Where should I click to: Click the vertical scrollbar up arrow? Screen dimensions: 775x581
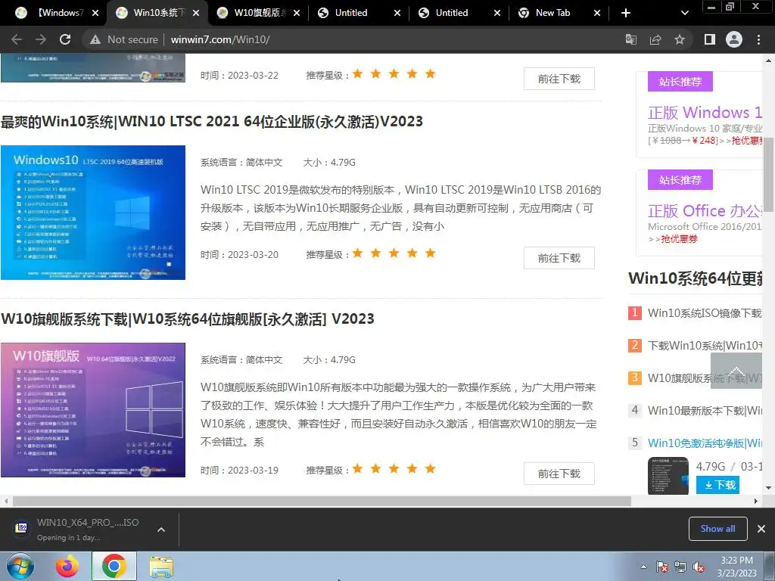point(769,61)
